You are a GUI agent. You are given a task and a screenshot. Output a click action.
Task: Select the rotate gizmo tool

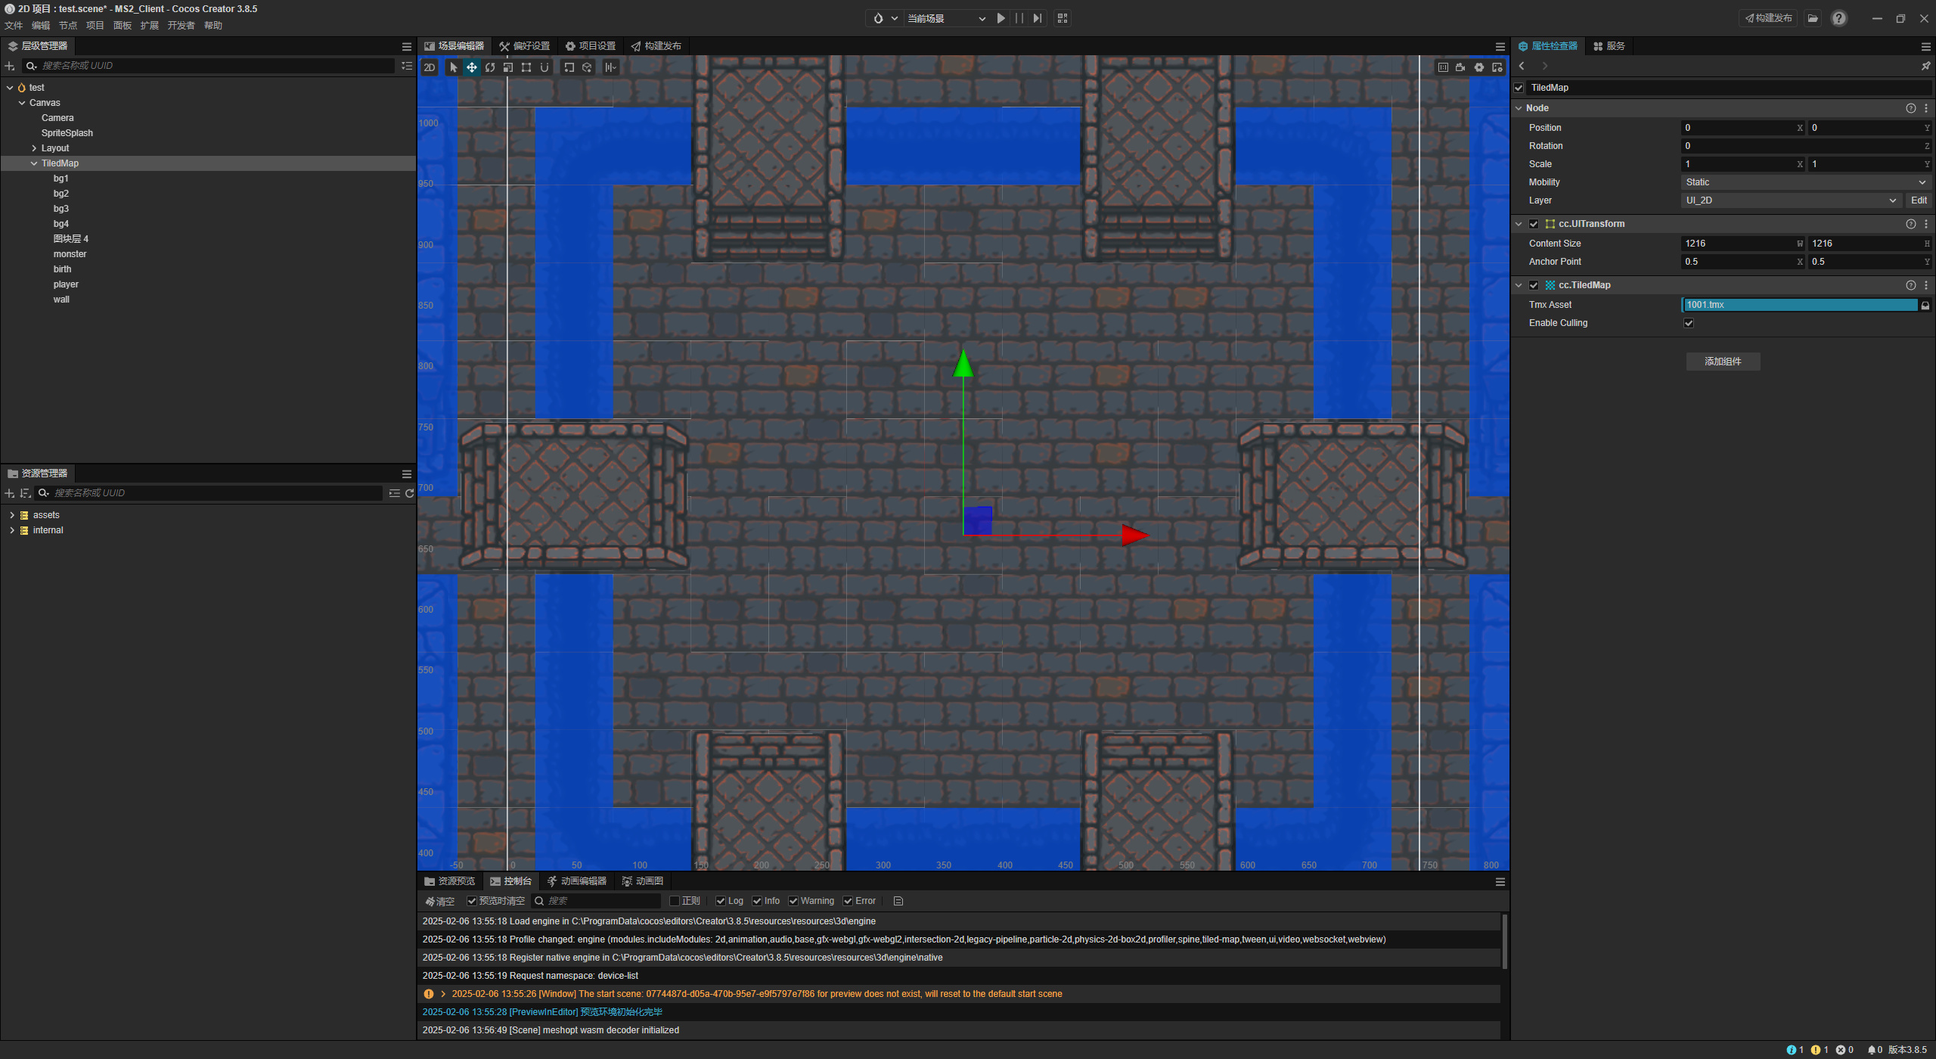[490, 67]
